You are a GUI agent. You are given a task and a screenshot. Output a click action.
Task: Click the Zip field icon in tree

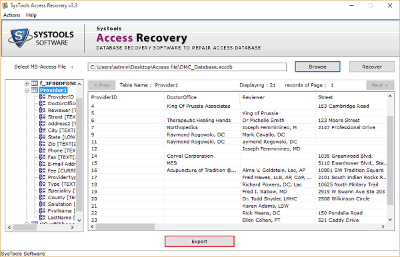[x=43, y=144]
